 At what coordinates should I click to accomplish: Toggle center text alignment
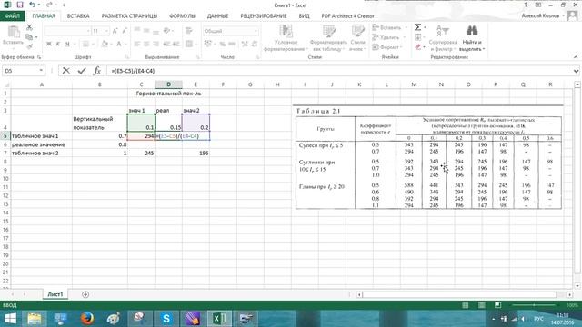(146, 44)
